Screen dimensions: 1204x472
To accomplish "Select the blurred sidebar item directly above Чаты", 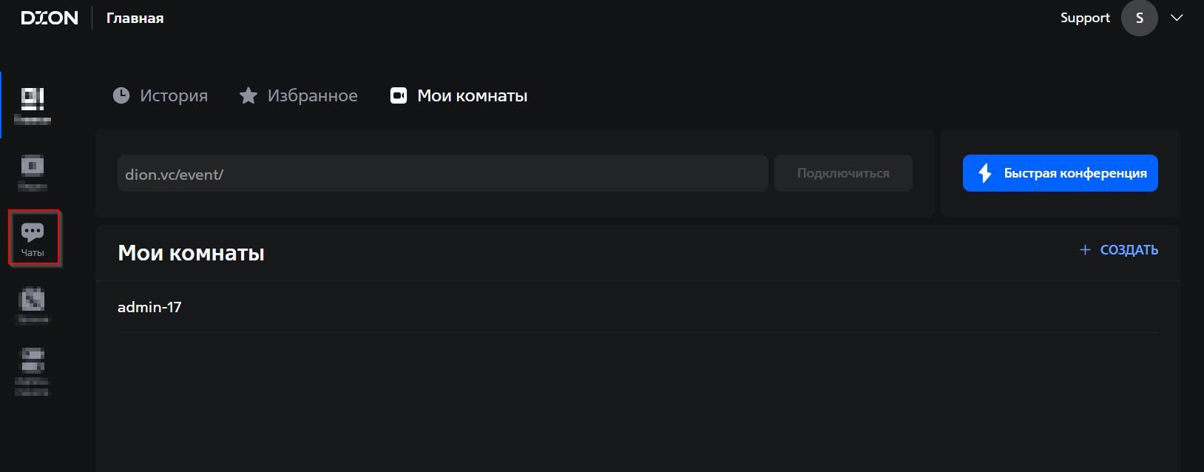I will [33, 172].
